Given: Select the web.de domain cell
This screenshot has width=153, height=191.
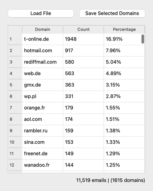Looking at the screenshot, I should (42, 73).
